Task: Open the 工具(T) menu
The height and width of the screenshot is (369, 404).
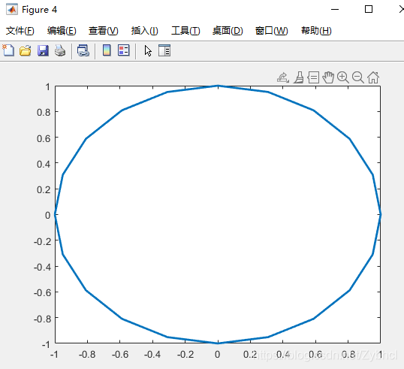Action: [x=185, y=31]
